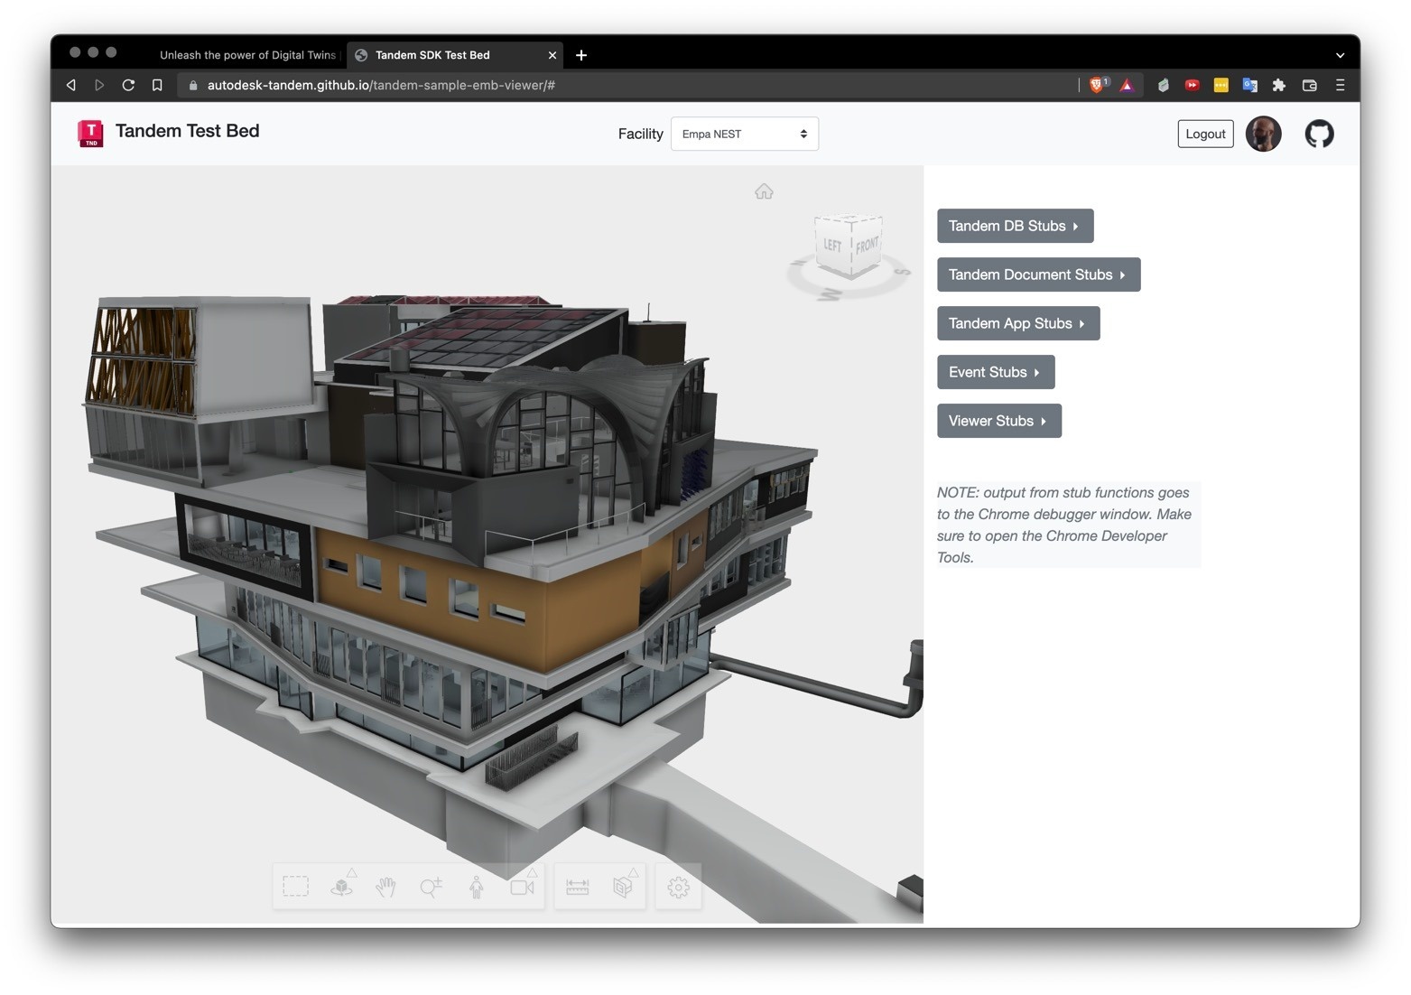Expand Tandem Document Stubs menu

1038,274
